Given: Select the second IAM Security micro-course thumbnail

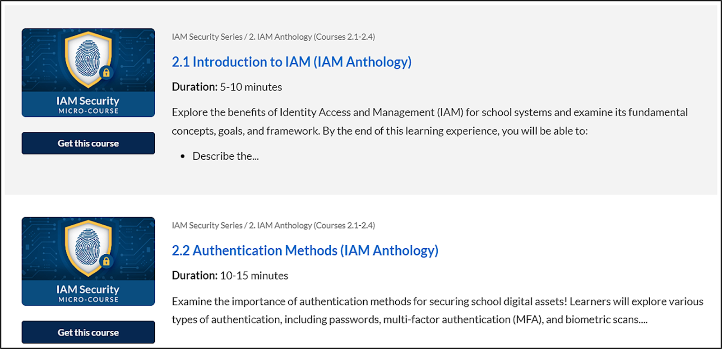Looking at the screenshot, I should 88,261.
